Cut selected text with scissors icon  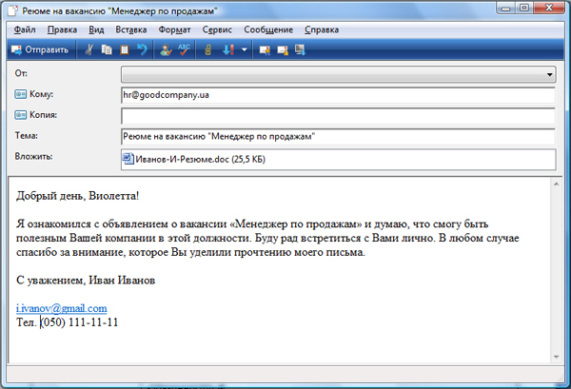(x=89, y=49)
